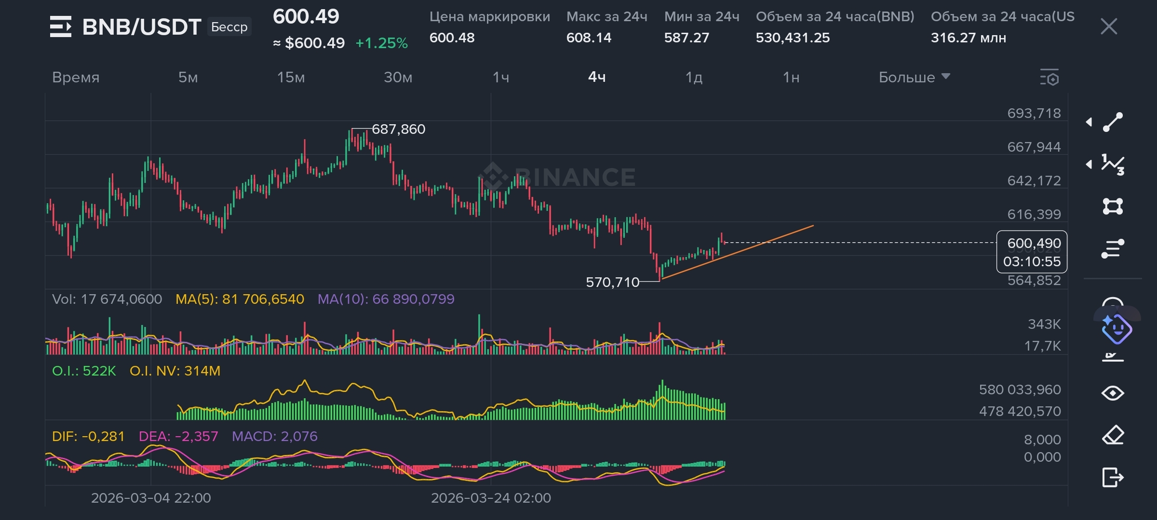Close the fullscreen chart view
Image resolution: width=1157 pixels, height=520 pixels.
click(1109, 26)
